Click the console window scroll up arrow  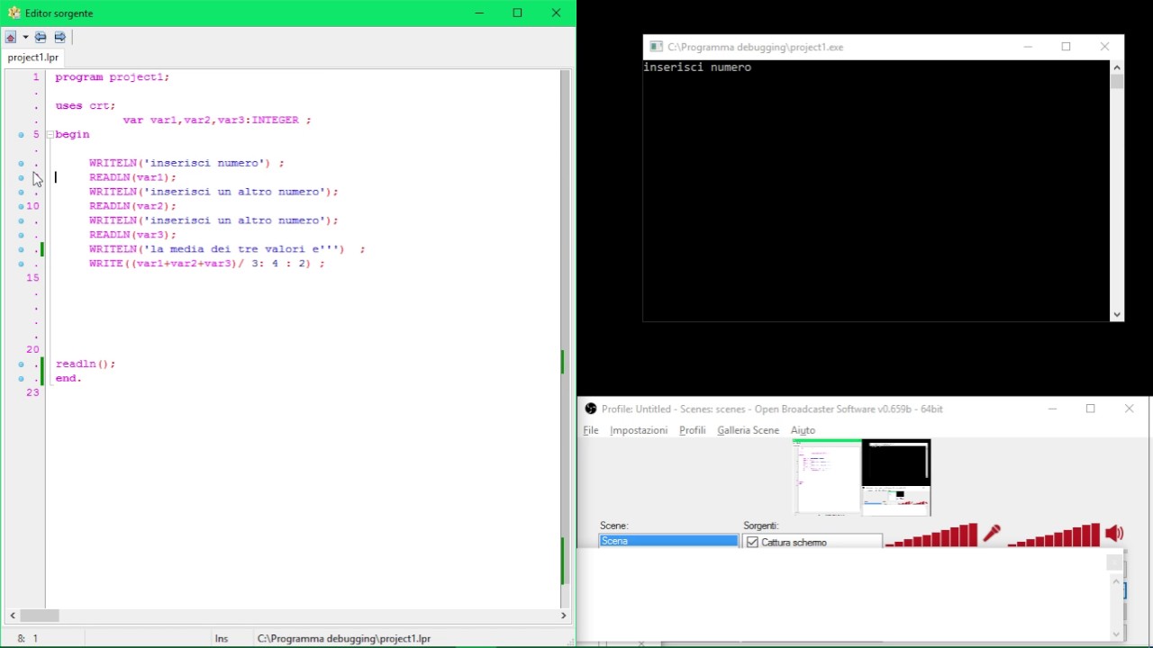pos(1117,67)
